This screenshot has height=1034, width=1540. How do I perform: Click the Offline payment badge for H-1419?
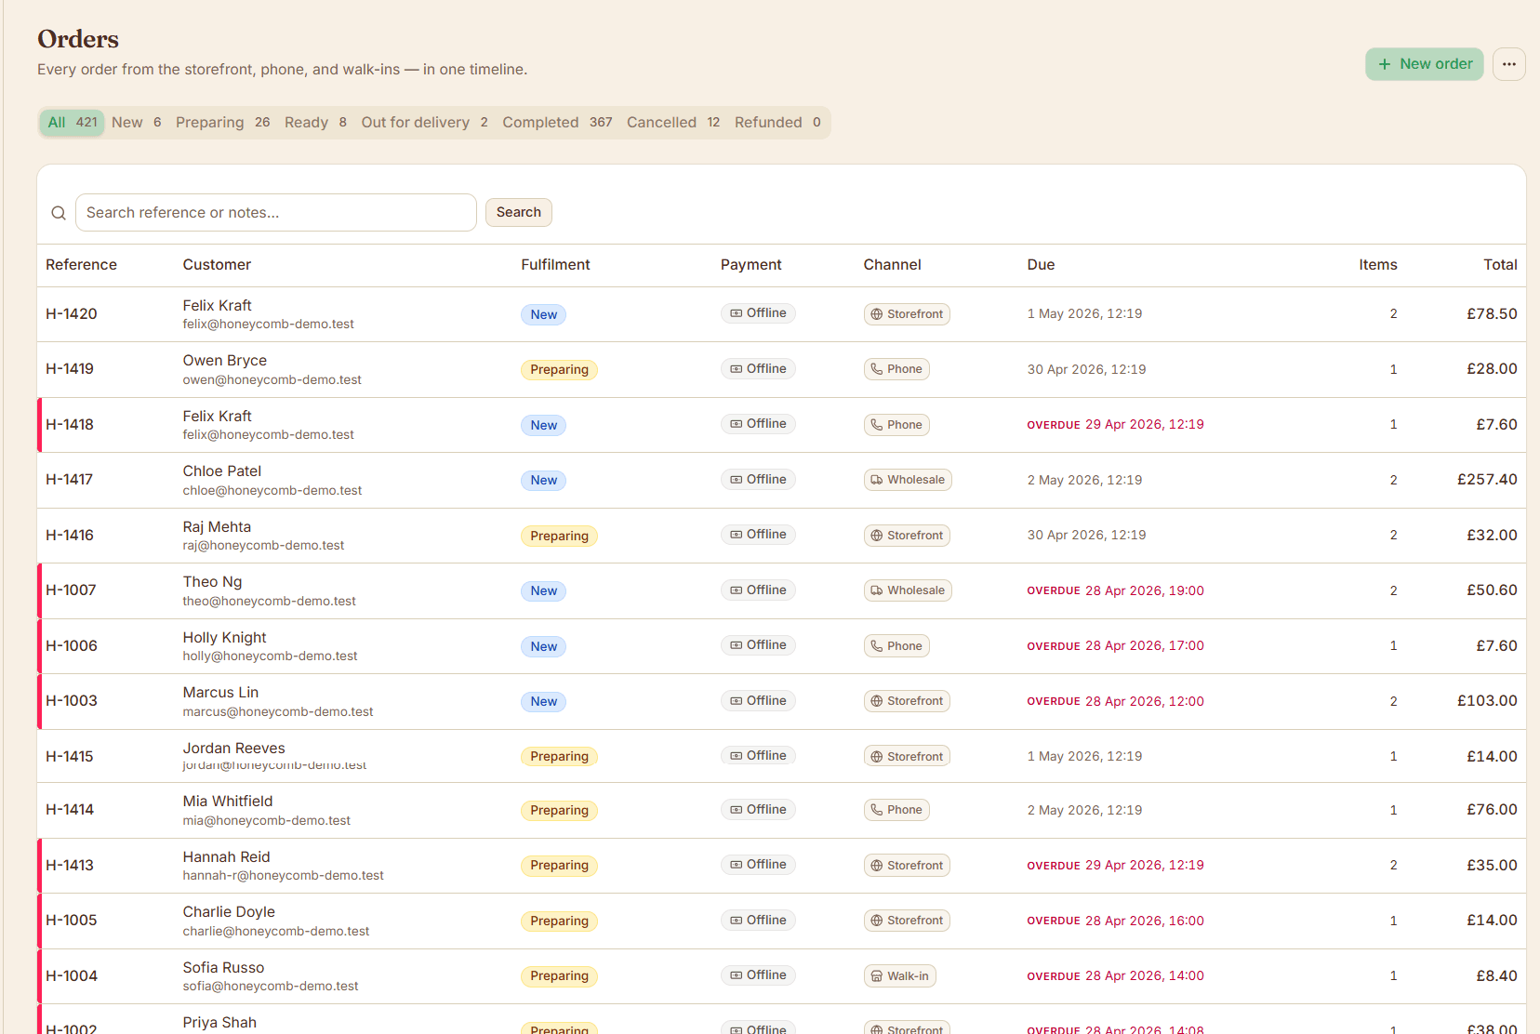click(758, 369)
